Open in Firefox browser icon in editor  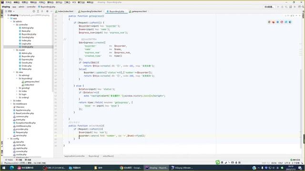point(274,22)
